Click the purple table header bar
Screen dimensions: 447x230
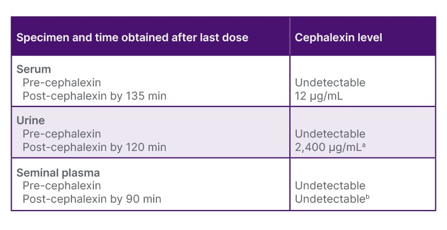(x=223, y=36)
